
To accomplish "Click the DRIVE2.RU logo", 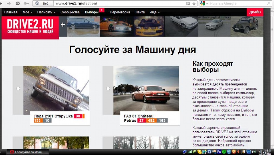I will pos(30,28).
